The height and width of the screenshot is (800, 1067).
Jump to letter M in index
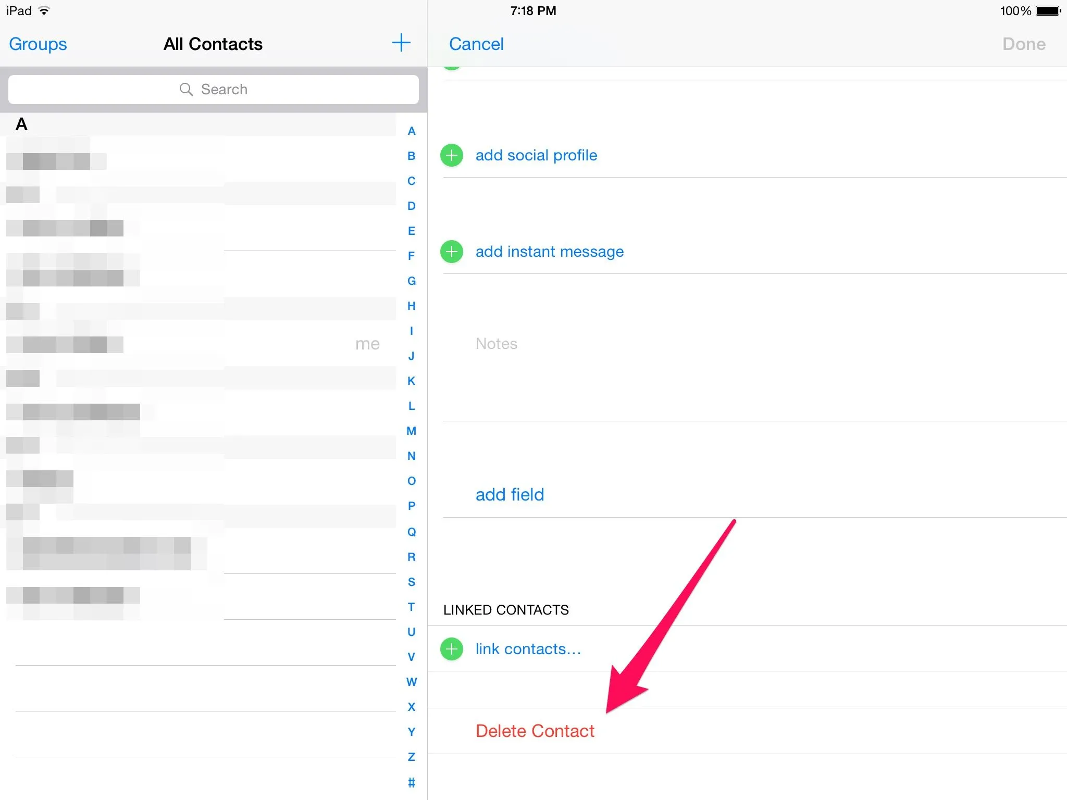pyautogui.click(x=411, y=431)
